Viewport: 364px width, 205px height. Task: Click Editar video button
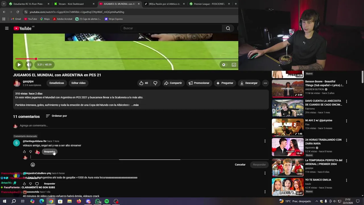78,83
